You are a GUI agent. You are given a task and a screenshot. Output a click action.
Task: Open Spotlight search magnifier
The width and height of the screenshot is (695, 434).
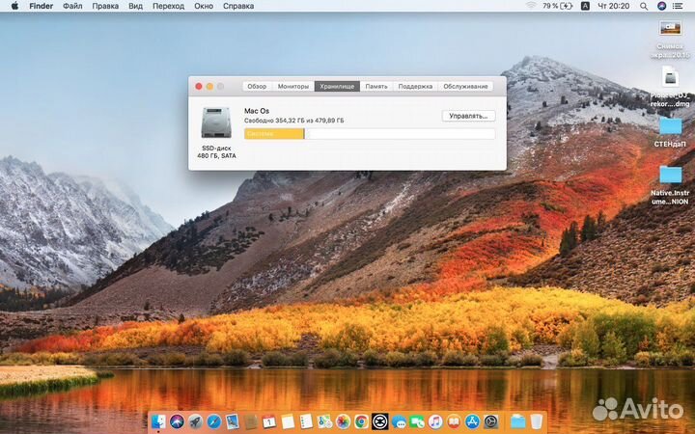tap(644, 6)
